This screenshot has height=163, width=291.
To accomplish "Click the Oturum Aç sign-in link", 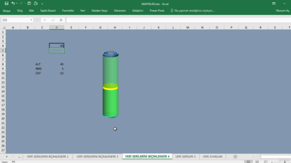I will pos(282,11).
